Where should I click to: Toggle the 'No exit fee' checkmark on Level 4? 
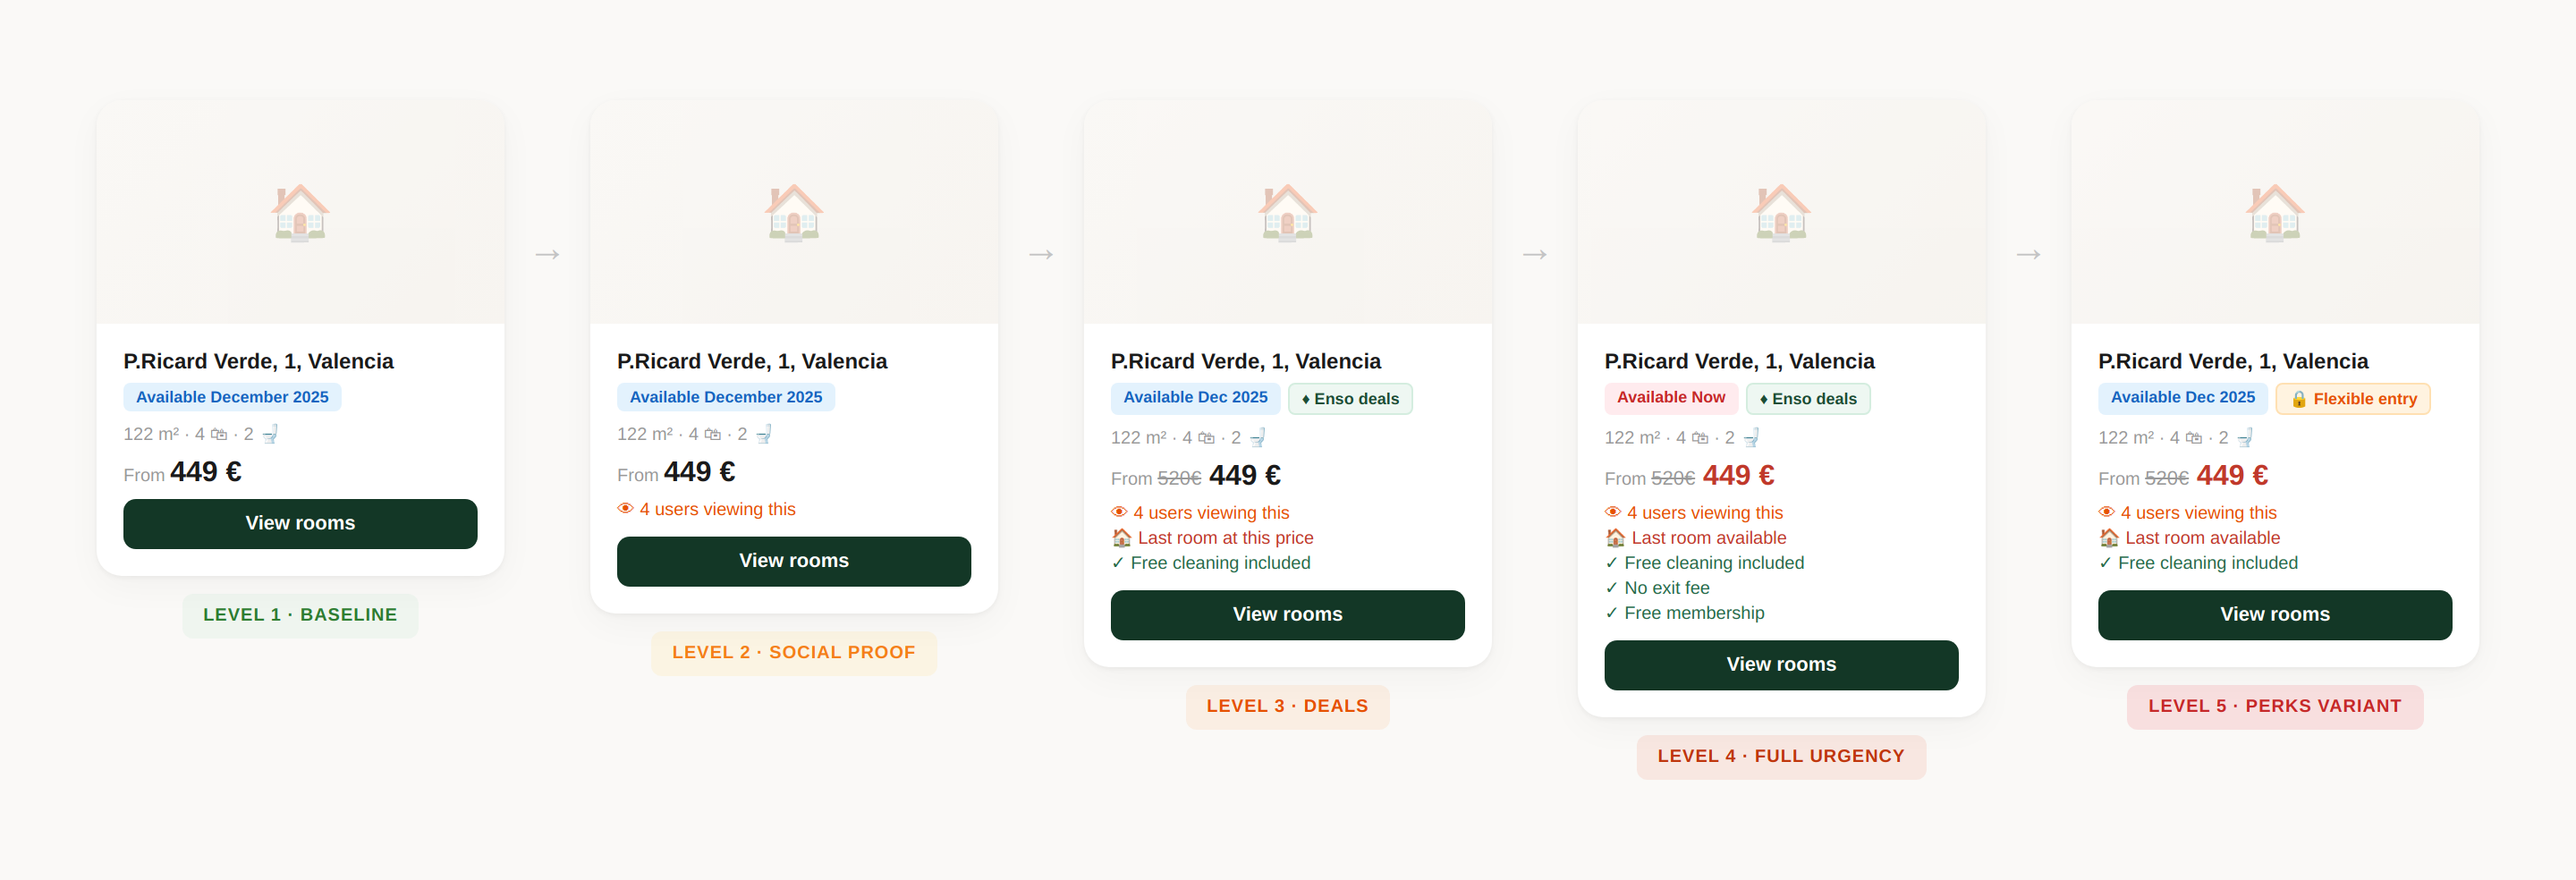(x=1612, y=587)
